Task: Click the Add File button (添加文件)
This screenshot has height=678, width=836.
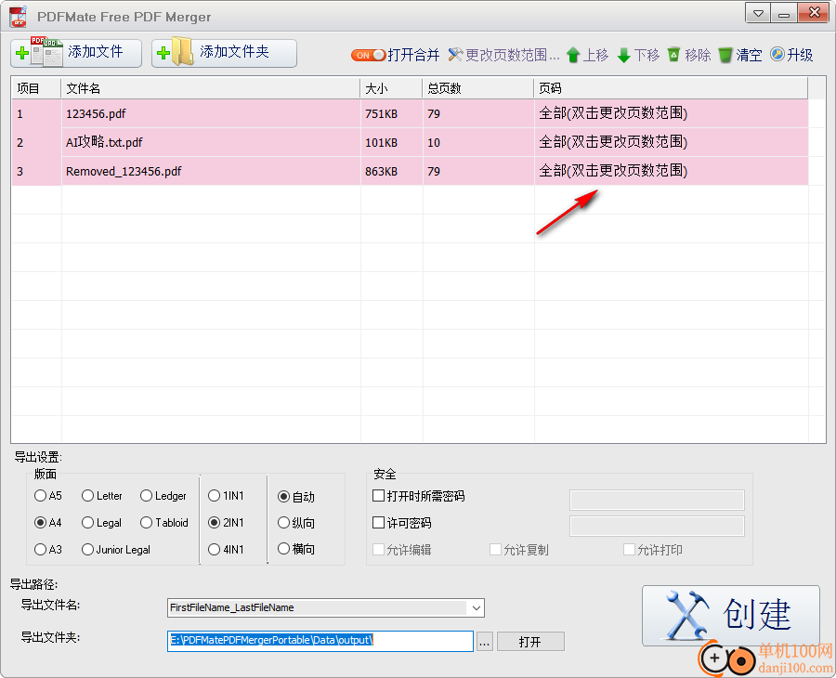Action: click(76, 53)
